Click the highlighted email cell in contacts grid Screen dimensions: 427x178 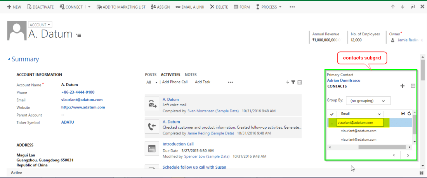click(359, 122)
